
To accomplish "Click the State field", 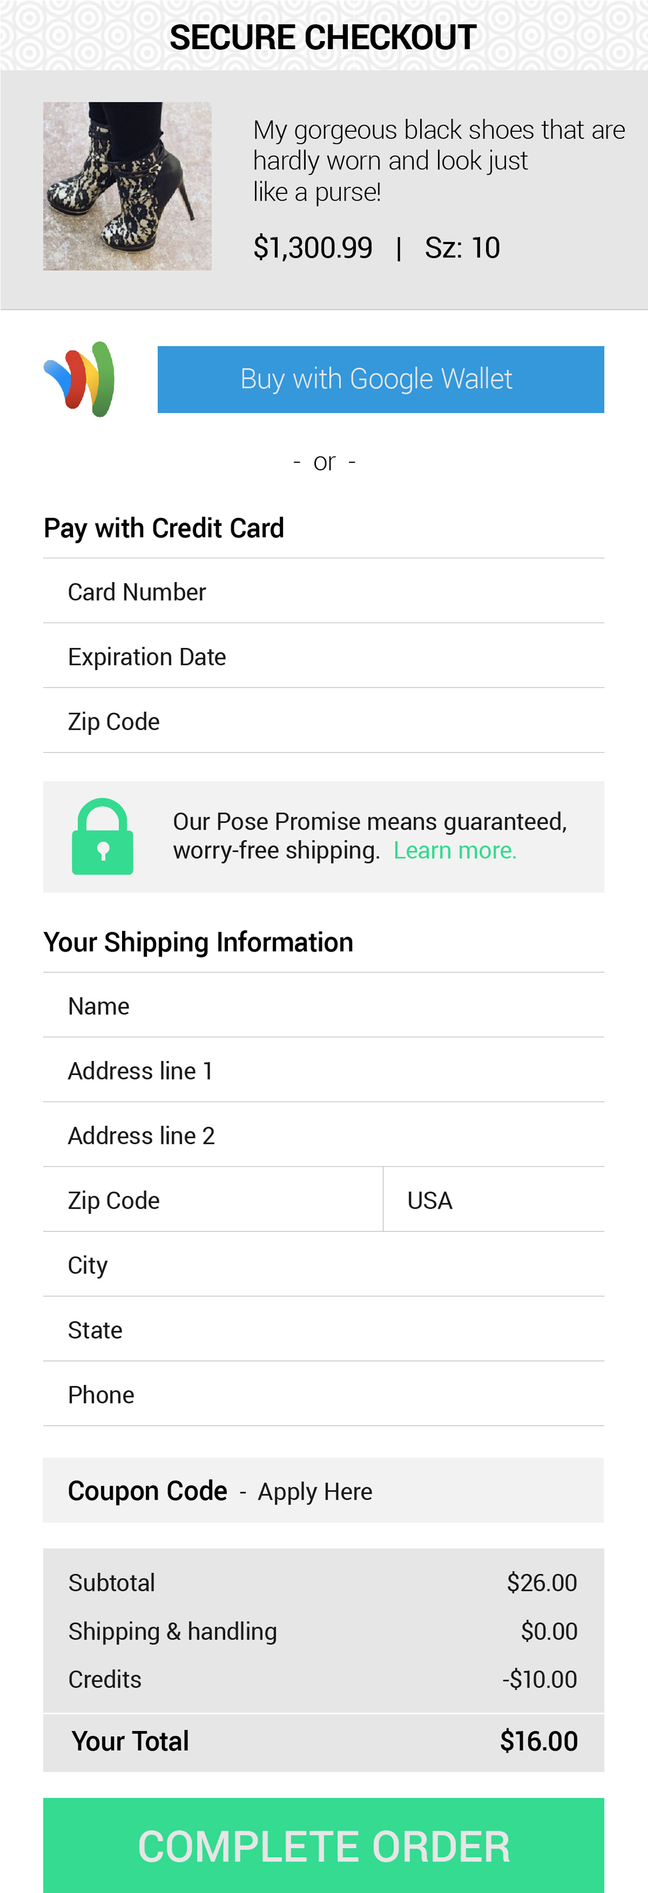I will tap(323, 1329).
